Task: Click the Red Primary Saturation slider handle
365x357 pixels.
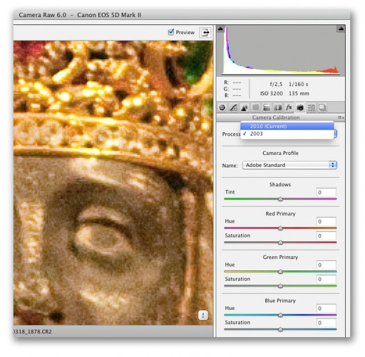Action: 281,243
